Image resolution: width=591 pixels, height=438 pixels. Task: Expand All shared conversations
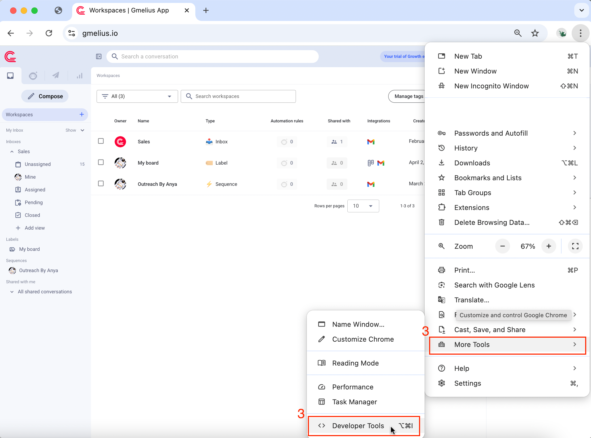12,292
